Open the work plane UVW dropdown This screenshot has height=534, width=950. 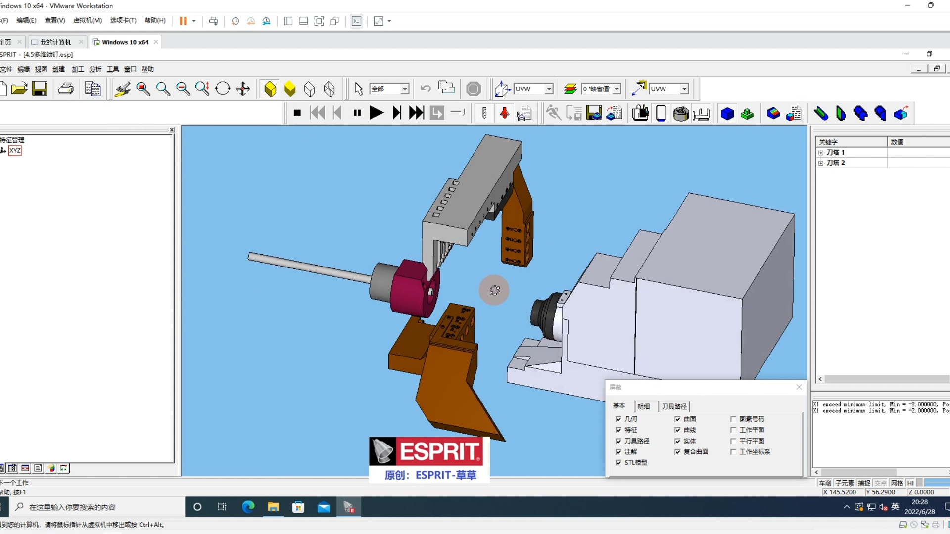pyautogui.click(x=549, y=89)
